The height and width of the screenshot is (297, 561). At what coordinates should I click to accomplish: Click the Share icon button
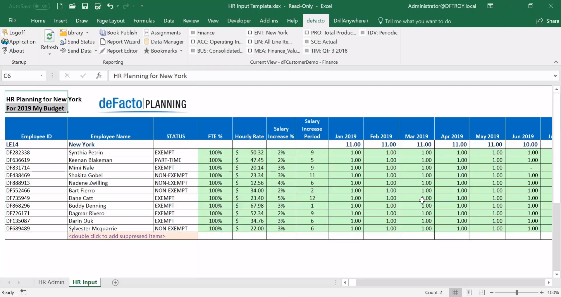(x=548, y=21)
